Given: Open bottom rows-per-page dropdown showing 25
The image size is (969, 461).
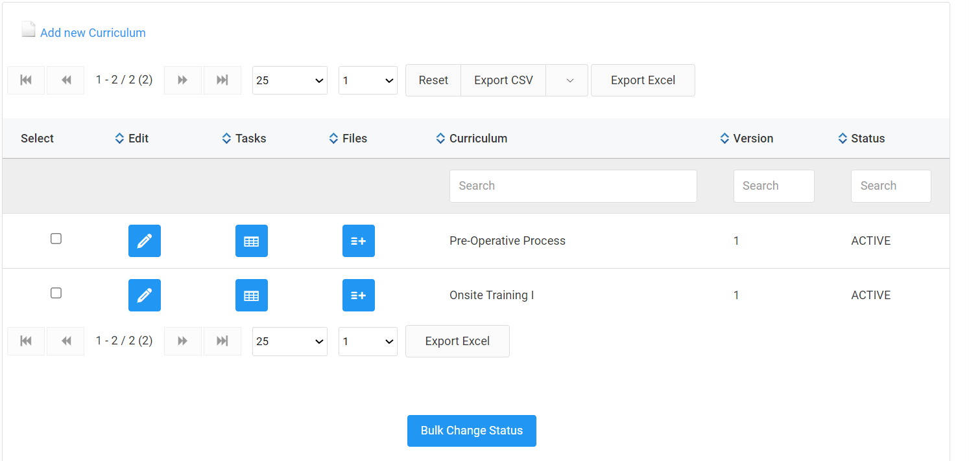Looking at the screenshot, I should [290, 341].
